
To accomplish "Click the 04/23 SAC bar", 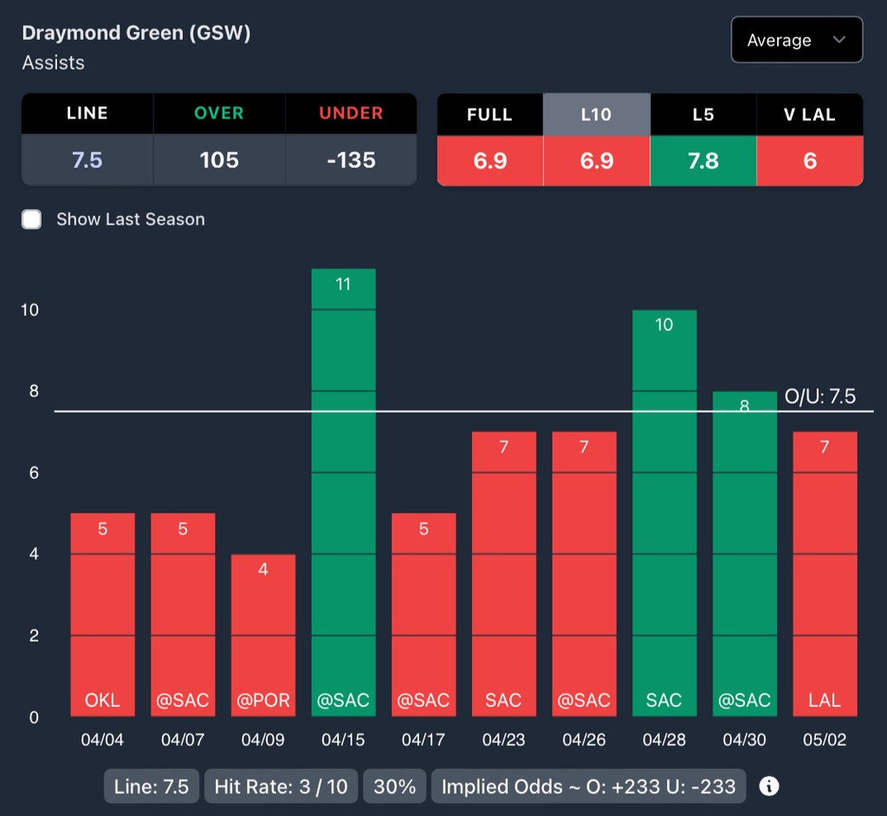I will (504, 573).
